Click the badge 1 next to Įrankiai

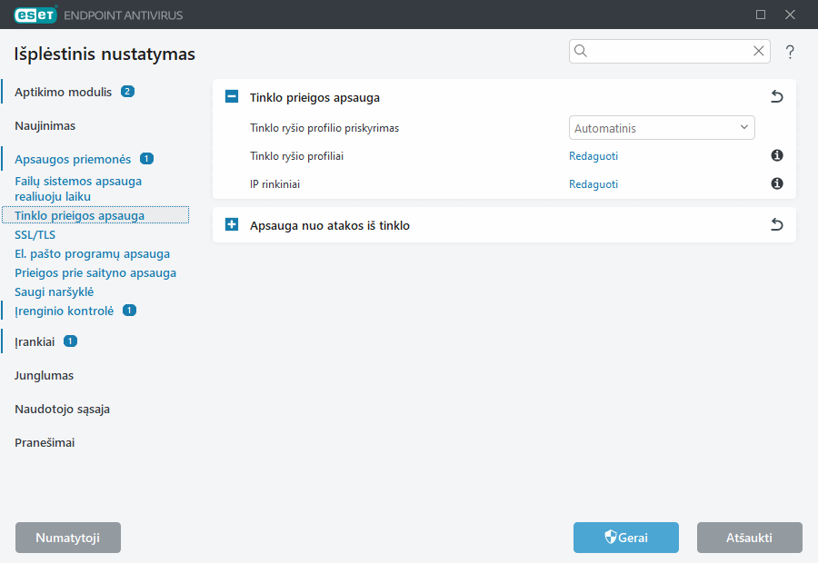(70, 341)
